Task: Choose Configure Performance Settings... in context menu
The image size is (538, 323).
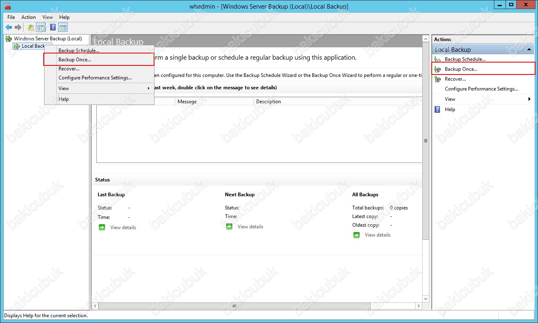Action: pyautogui.click(x=99, y=78)
